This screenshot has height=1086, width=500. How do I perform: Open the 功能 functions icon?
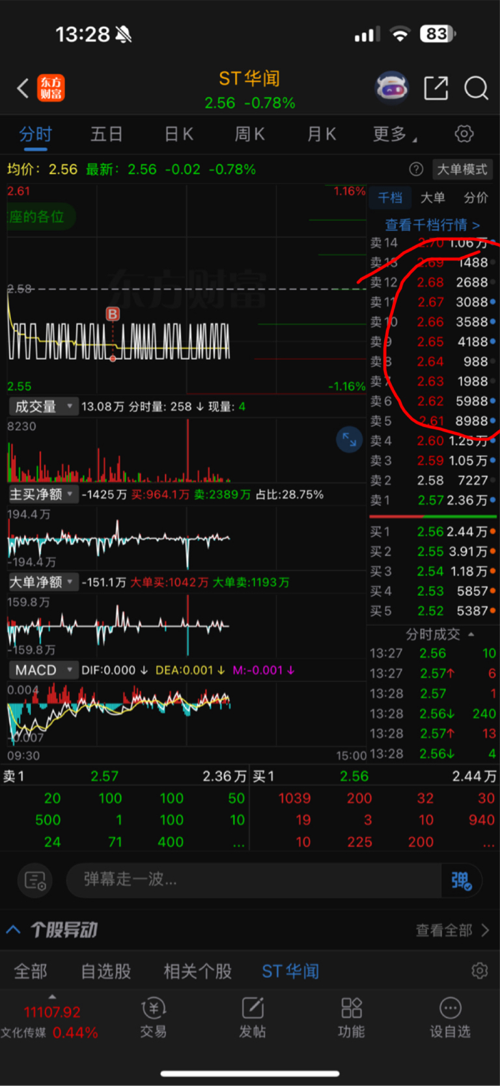coord(352,1018)
